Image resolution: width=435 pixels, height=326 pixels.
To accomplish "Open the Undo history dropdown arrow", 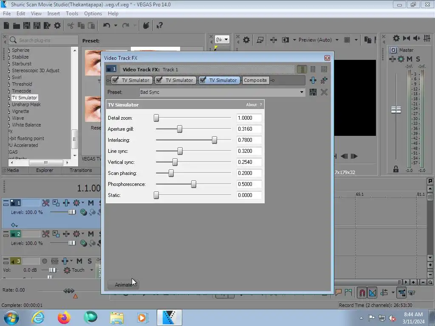I will pos(116,26).
